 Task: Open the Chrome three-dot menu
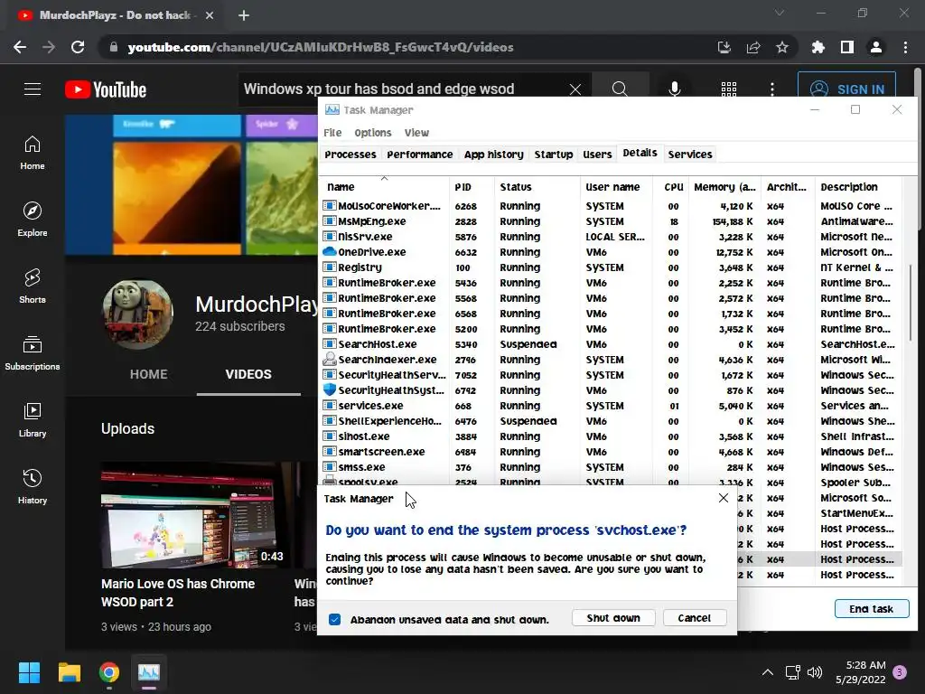pyautogui.click(x=905, y=47)
